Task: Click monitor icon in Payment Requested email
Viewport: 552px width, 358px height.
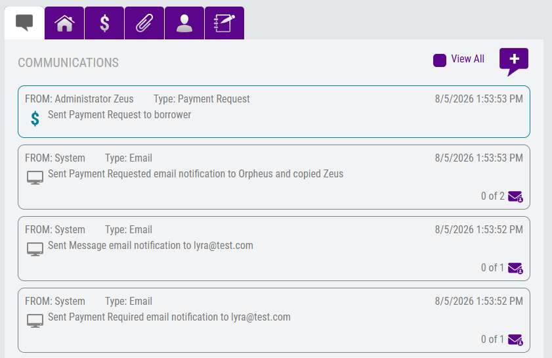Action: 35,177
